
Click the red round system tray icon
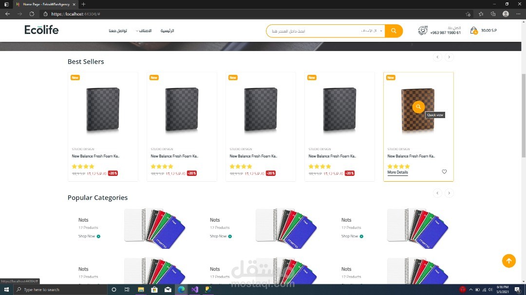tap(463, 289)
